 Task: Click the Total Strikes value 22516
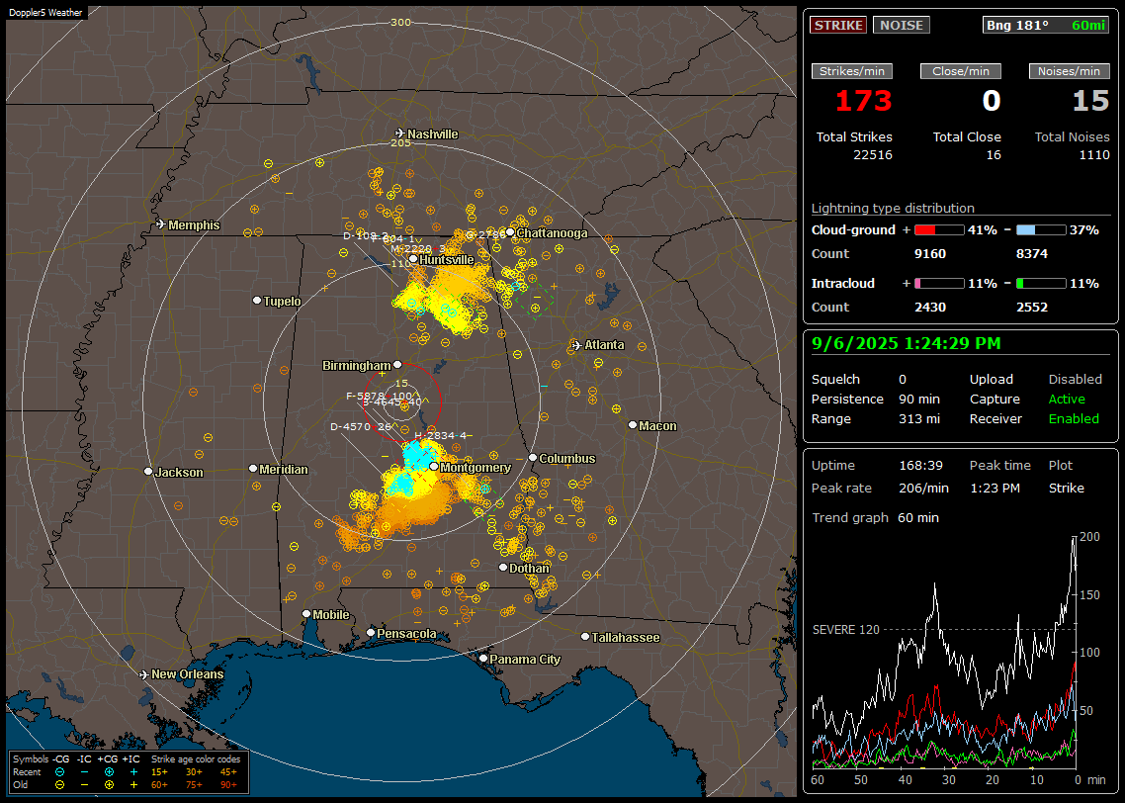tap(873, 155)
